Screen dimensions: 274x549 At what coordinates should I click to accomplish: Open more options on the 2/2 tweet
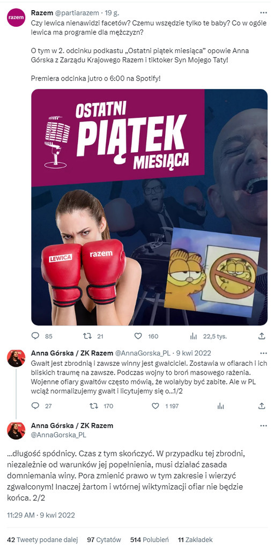click(263, 426)
